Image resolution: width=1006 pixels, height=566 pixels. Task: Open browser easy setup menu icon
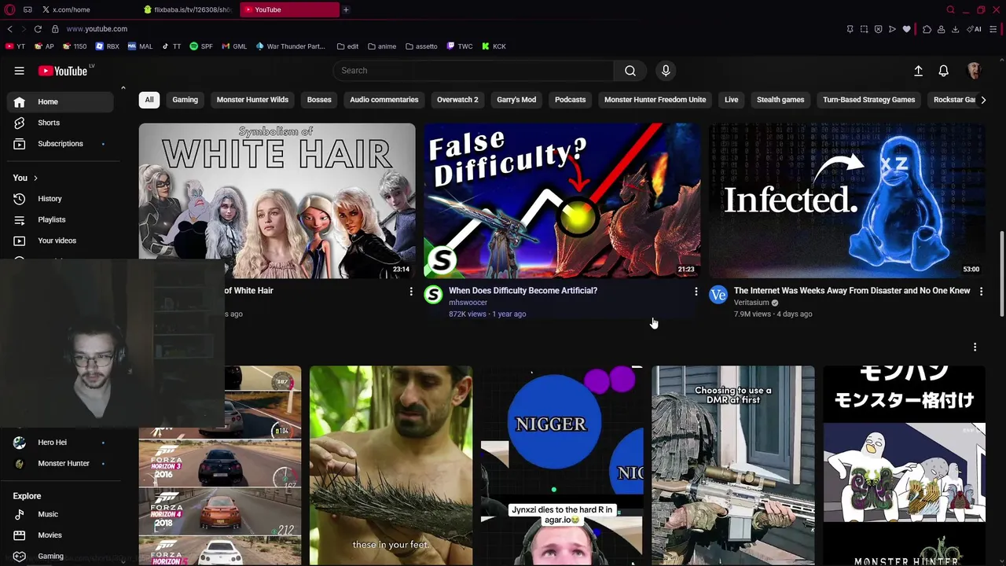click(994, 29)
